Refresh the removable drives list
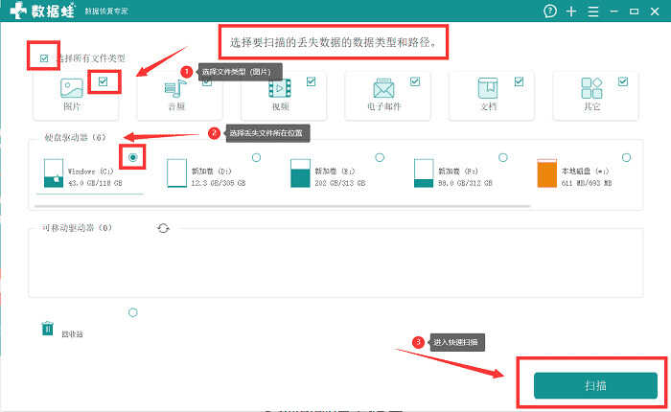 [163, 228]
